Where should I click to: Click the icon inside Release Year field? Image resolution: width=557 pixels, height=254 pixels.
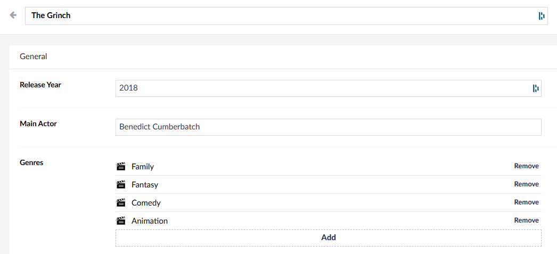pyautogui.click(x=536, y=88)
